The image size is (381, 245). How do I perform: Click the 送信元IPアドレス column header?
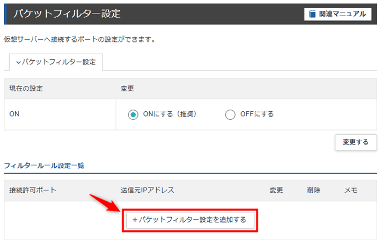click(148, 190)
